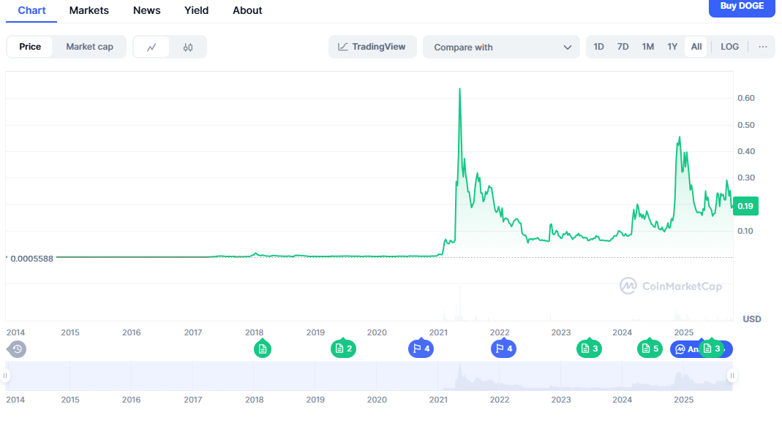The image size is (782, 423).
Task: Click the history clock icon near 2014
Action: pos(18,349)
